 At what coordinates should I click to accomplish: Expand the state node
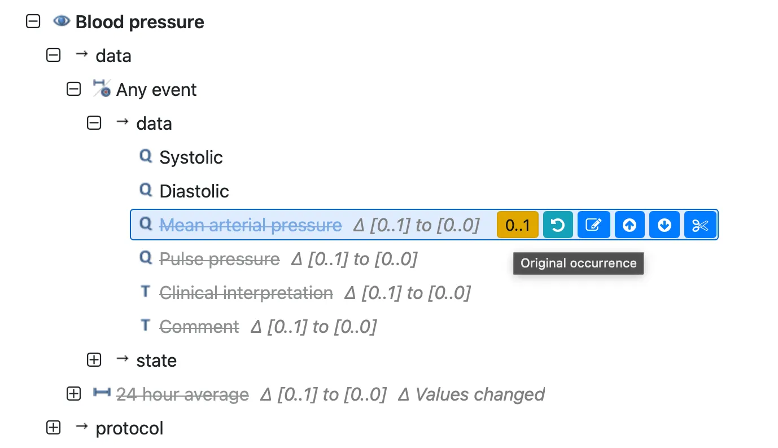[94, 359]
